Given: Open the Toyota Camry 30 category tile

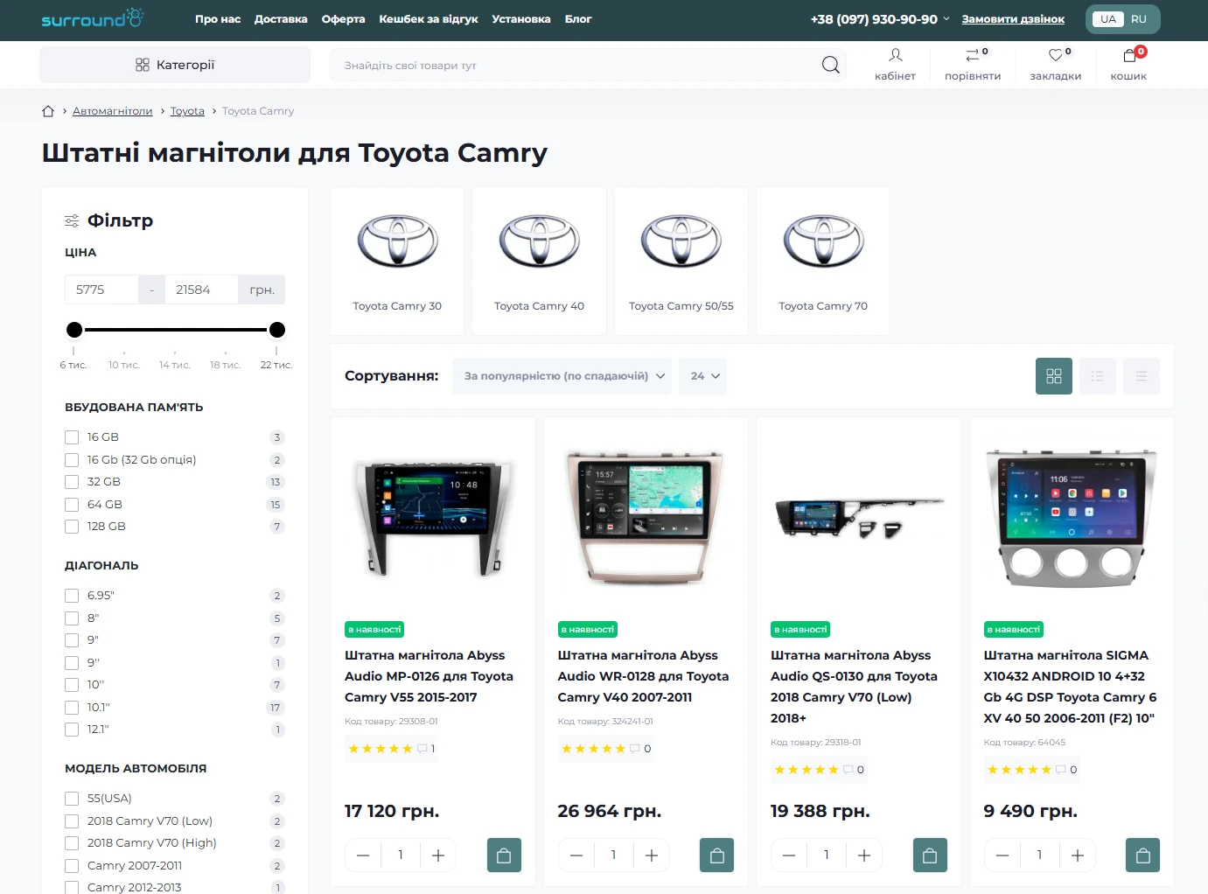Looking at the screenshot, I should (397, 261).
